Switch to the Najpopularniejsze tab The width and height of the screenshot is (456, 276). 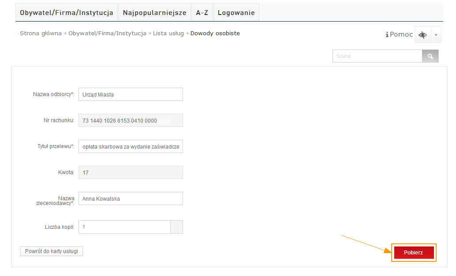click(155, 13)
